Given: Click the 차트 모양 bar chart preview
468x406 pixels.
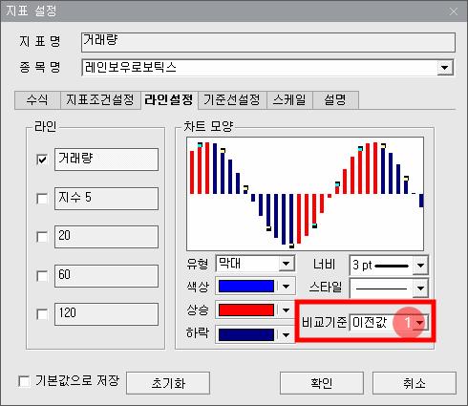Looking at the screenshot, I should point(305,194).
